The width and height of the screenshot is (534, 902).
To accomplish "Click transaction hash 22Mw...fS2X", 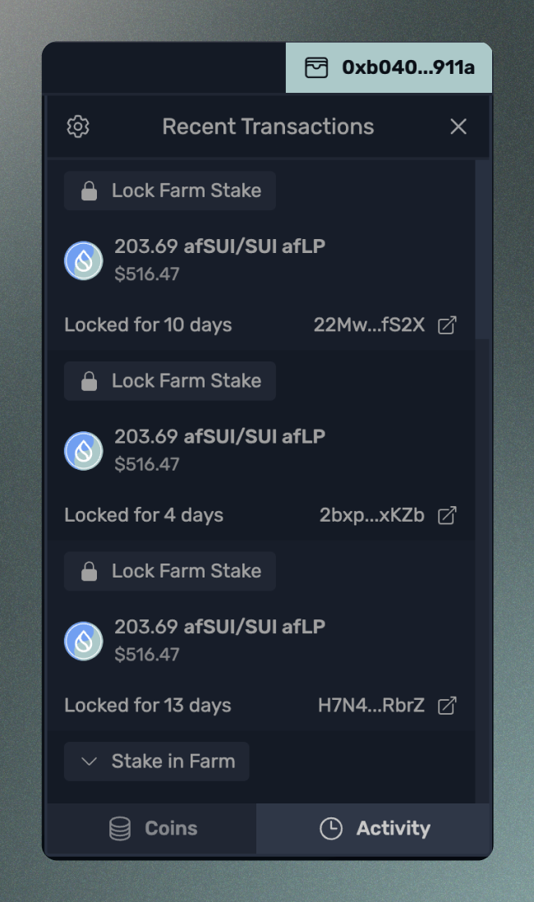I will 369,324.
